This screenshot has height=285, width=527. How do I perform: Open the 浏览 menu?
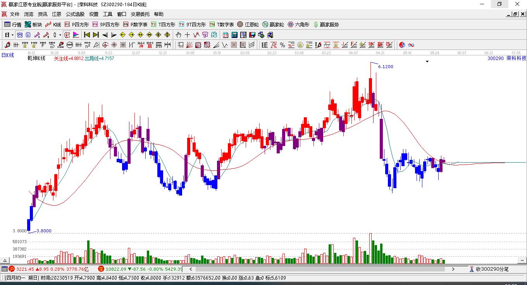pyautogui.click(x=29, y=14)
